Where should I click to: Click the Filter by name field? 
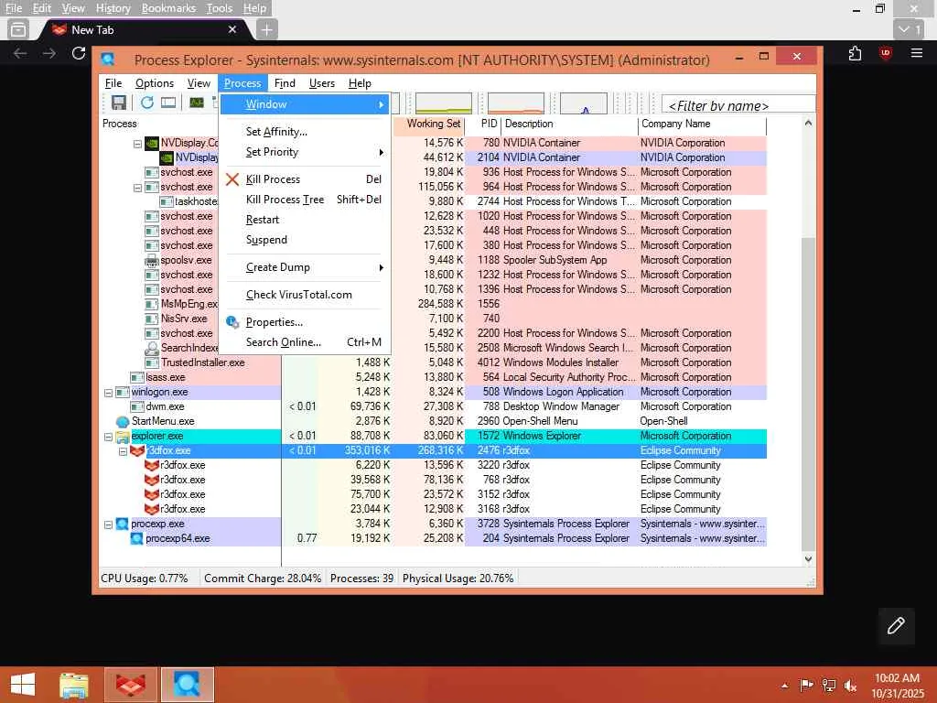coord(738,105)
